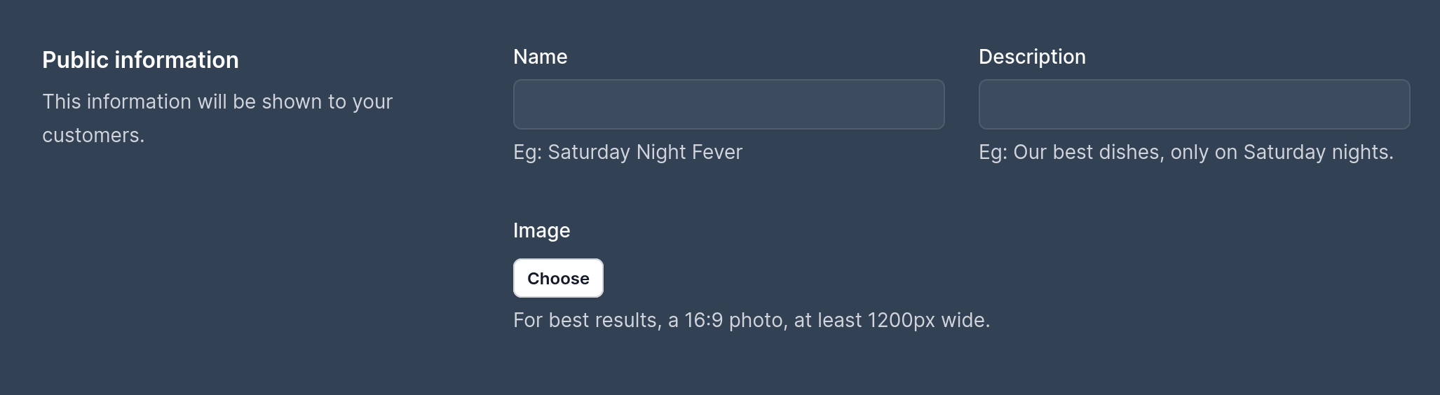This screenshot has height=395, width=1440.
Task: Click the 'Eg: Saturday Night Fever' hint
Action: click(627, 152)
